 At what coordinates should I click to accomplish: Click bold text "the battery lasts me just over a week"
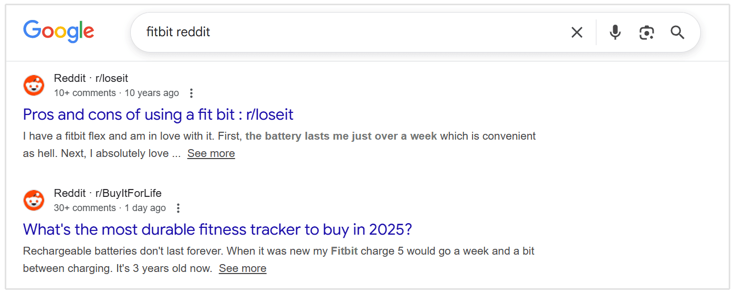[x=341, y=136]
